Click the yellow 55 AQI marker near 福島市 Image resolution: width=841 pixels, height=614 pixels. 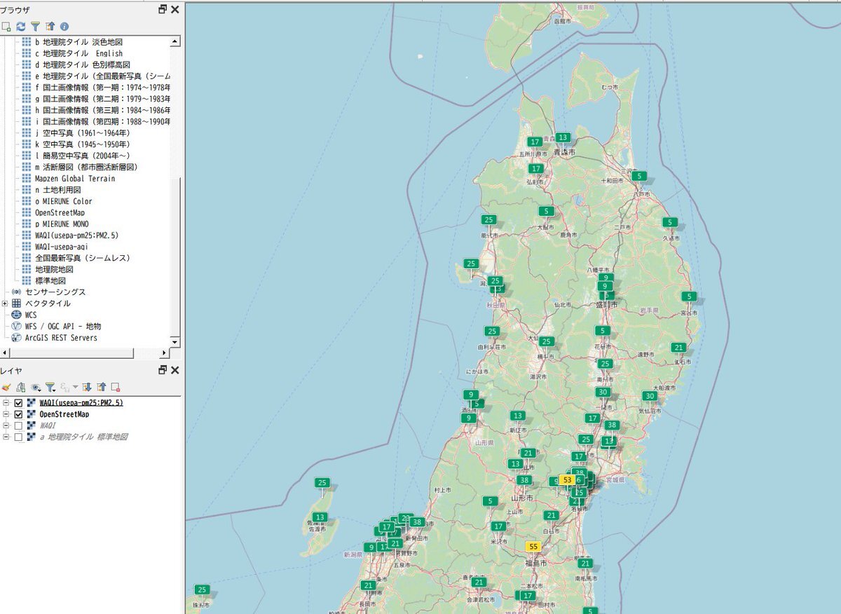(534, 546)
